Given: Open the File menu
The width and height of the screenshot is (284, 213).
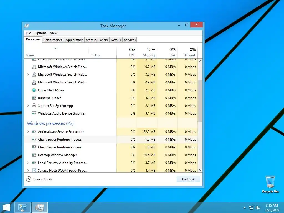Looking at the screenshot, I should [x=28, y=33].
